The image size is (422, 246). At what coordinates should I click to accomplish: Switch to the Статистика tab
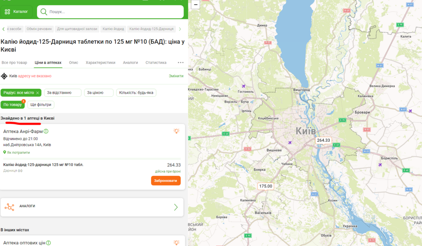(x=156, y=63)
